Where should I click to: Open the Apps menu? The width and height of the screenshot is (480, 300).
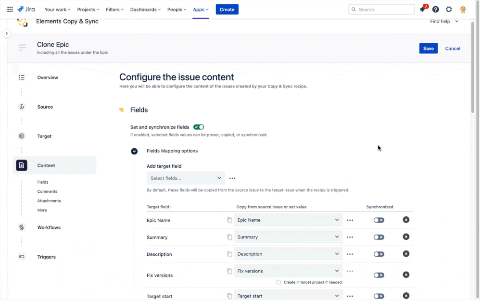(201, 10)
